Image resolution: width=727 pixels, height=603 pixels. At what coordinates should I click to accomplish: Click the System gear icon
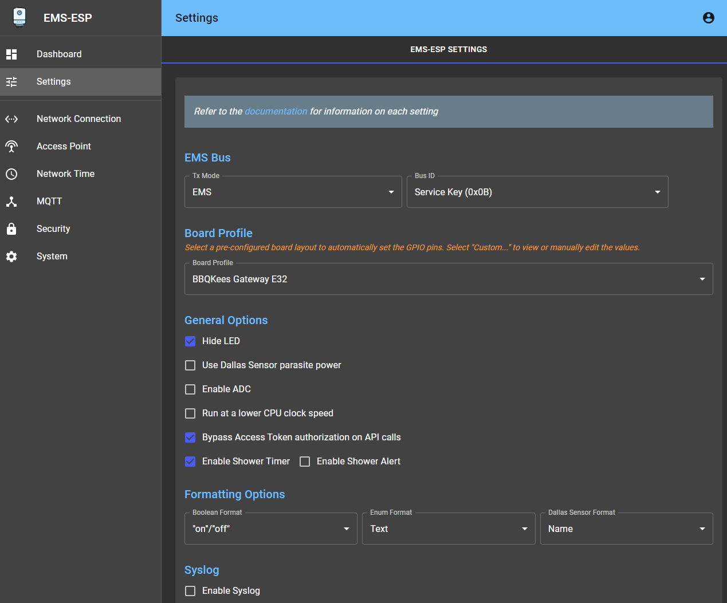[x=11, y=257]
